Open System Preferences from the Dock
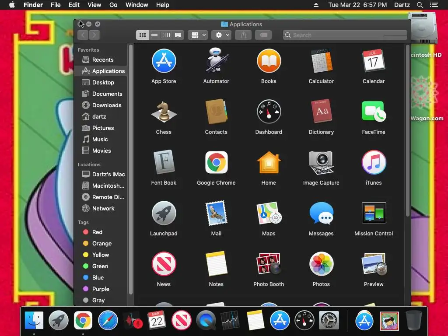Image resolution: width=448 pixels, height=336 pixels. click(329, 320)
